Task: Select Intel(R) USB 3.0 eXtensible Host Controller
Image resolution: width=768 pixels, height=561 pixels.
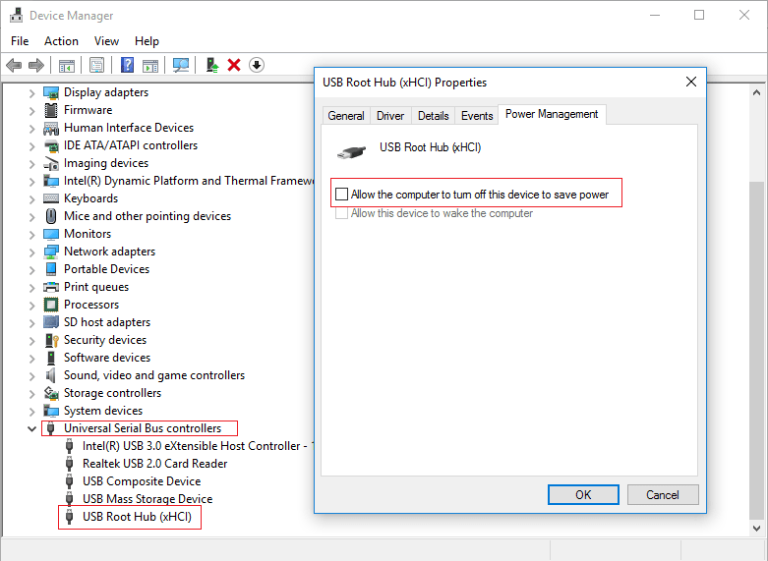Action: 197,446
